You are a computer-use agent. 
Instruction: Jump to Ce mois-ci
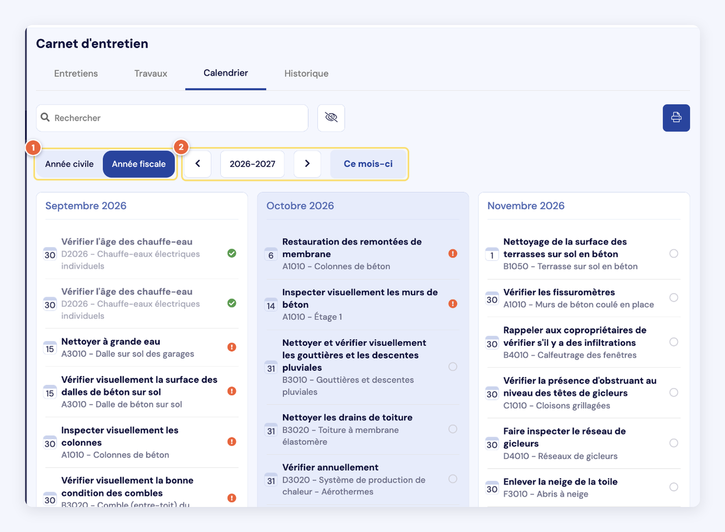(368, 164)
